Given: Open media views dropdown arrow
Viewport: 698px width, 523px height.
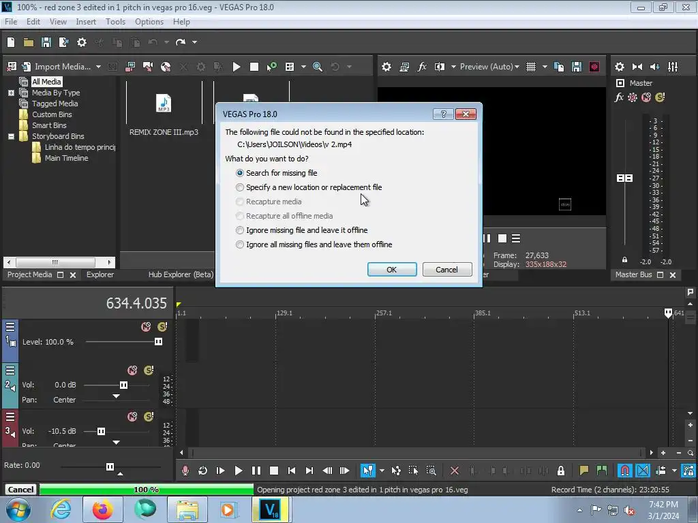Looking at the screenshot, I should (303, 67).
